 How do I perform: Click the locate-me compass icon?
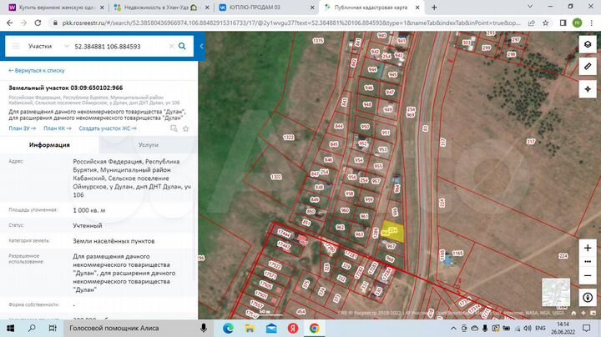point(586,297)
